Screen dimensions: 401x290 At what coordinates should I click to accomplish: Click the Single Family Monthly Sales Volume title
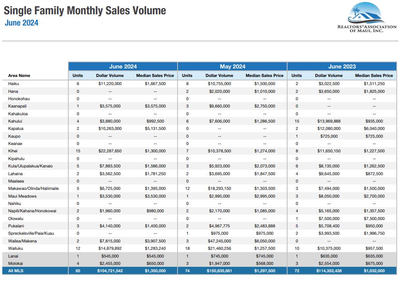[85, 10]
